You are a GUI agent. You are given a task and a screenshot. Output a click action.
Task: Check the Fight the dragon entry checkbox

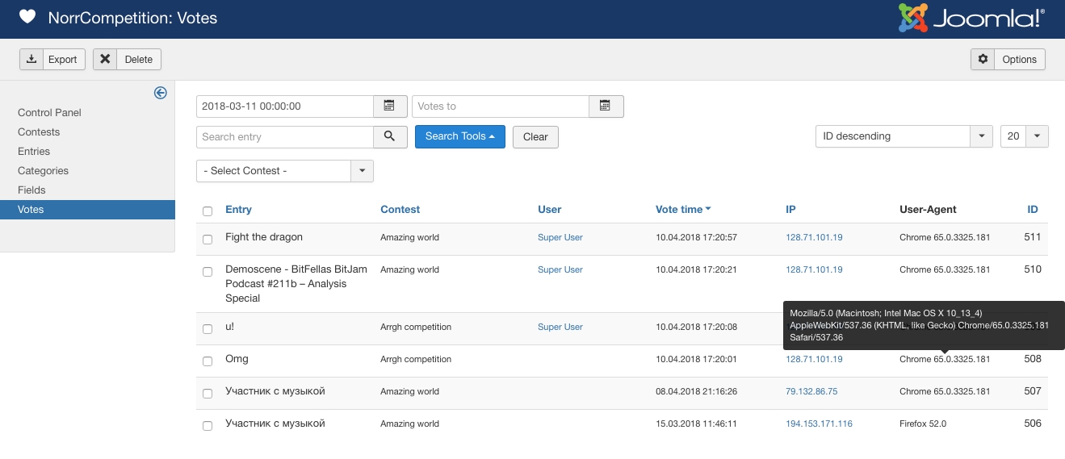pyautogui.click(x=208, y=240)
